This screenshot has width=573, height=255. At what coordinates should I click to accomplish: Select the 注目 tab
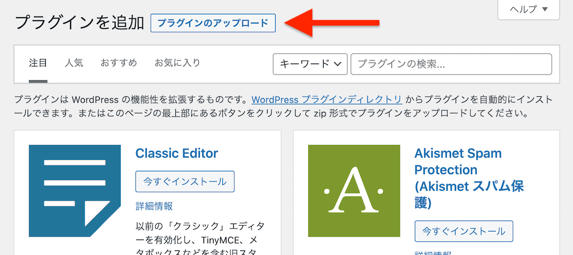[x=38, y=63]
